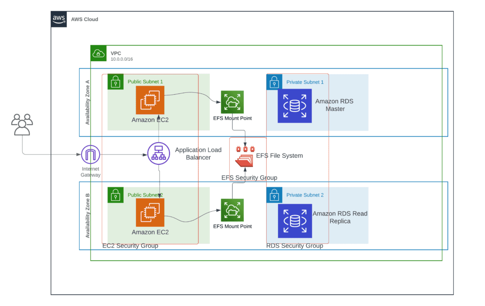Select the EFS File System icon
Screen dimensions: 485x306
[x=245, y=157]
